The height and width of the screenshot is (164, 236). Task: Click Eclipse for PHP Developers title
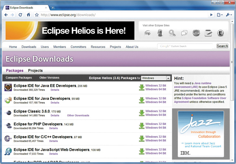(38, 124)
